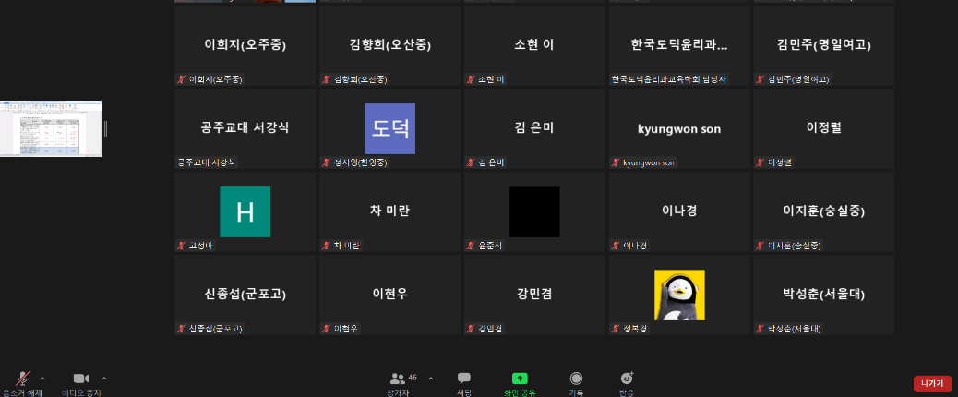
Task: Click the green H avatar tile
Action: [x=245, y=211]
